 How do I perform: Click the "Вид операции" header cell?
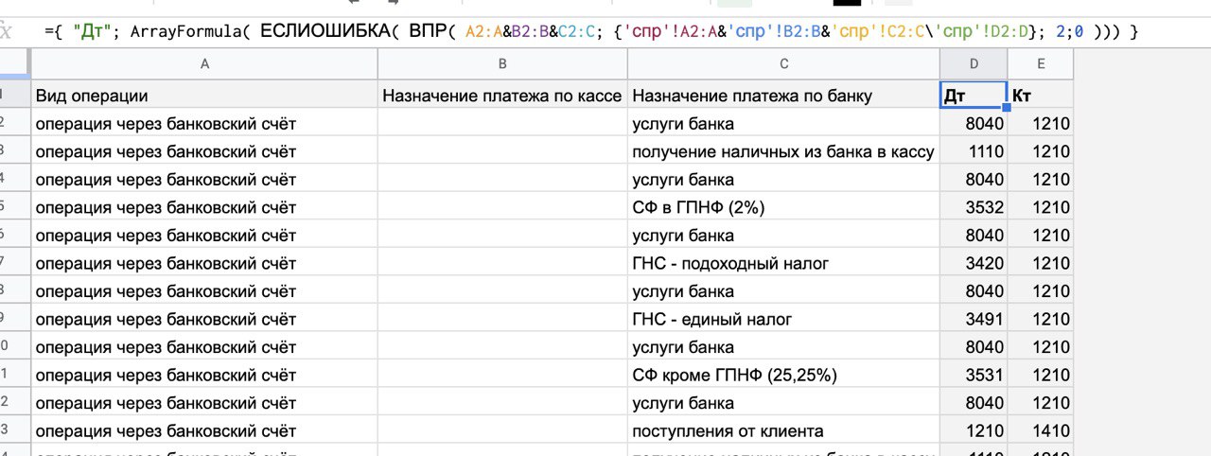tap(204, 96)
